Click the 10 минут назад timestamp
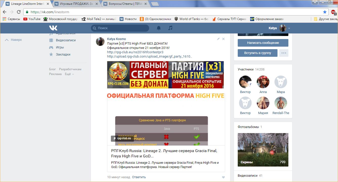This screenshot has height=182, width=338. (x=118, y=177)
